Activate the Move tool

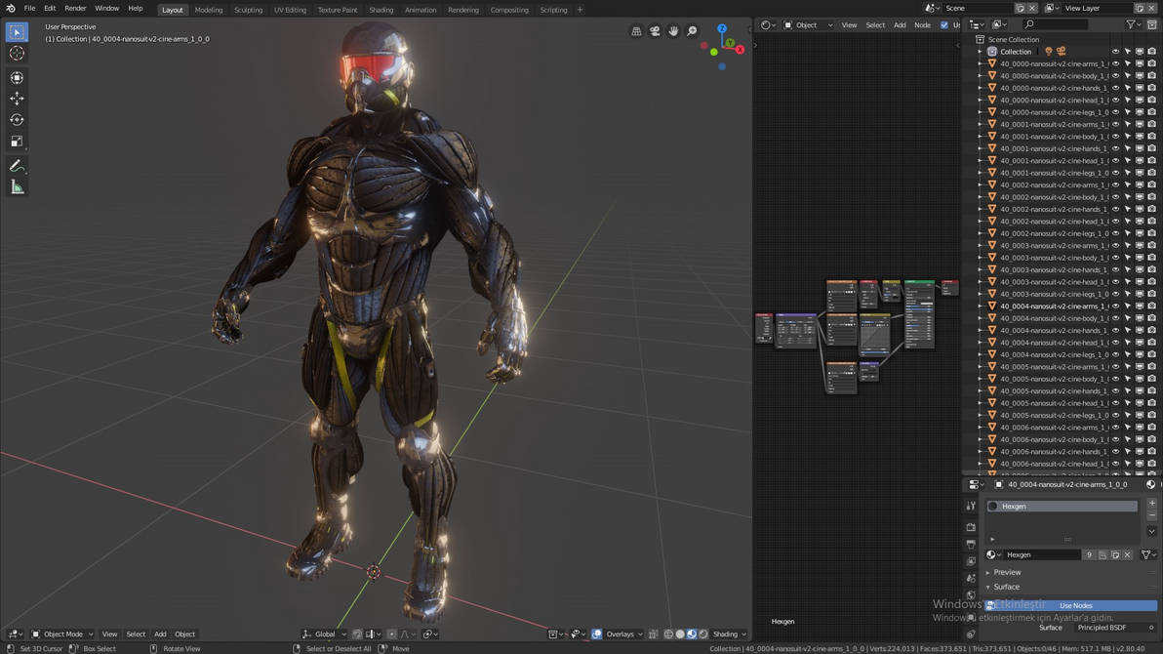17,99
